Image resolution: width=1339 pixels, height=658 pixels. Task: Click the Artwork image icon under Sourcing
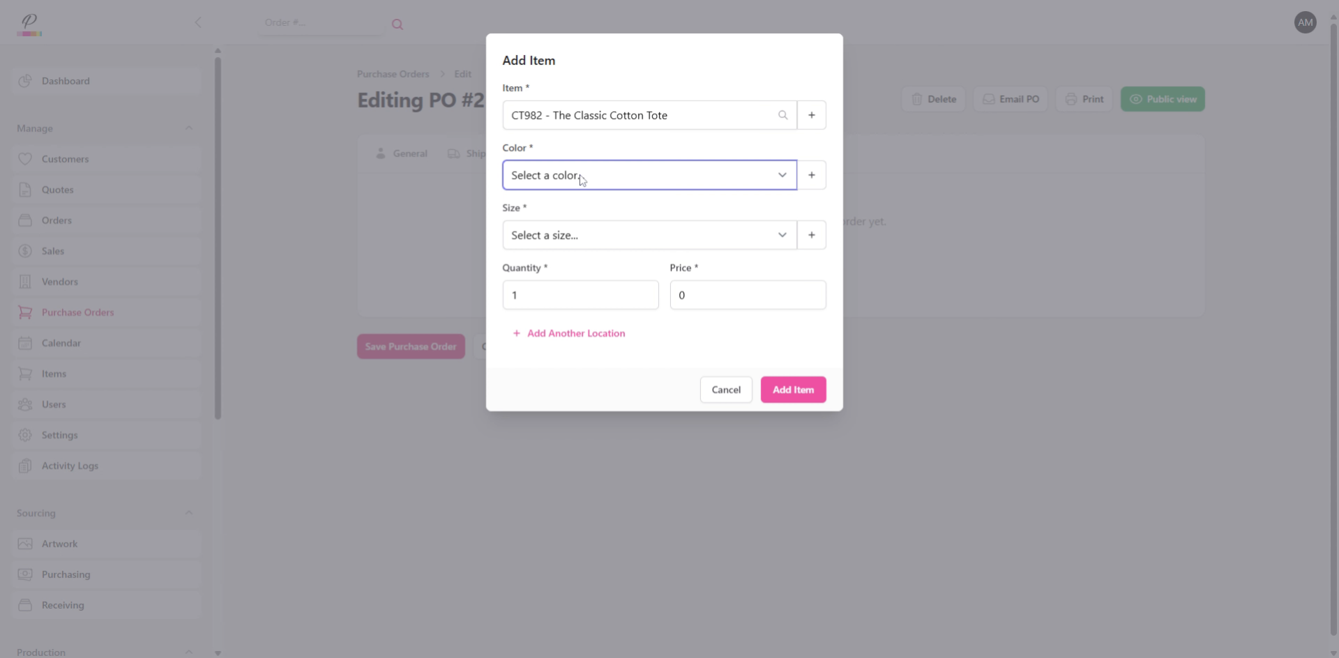click(25, 544)
